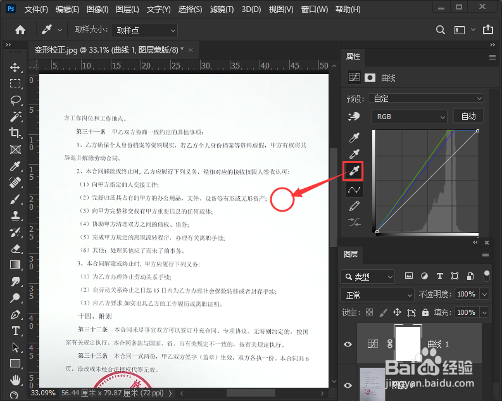502x401 pixels.
Task: Choose draw curve pencil tool
Action: tap(354, 206)
